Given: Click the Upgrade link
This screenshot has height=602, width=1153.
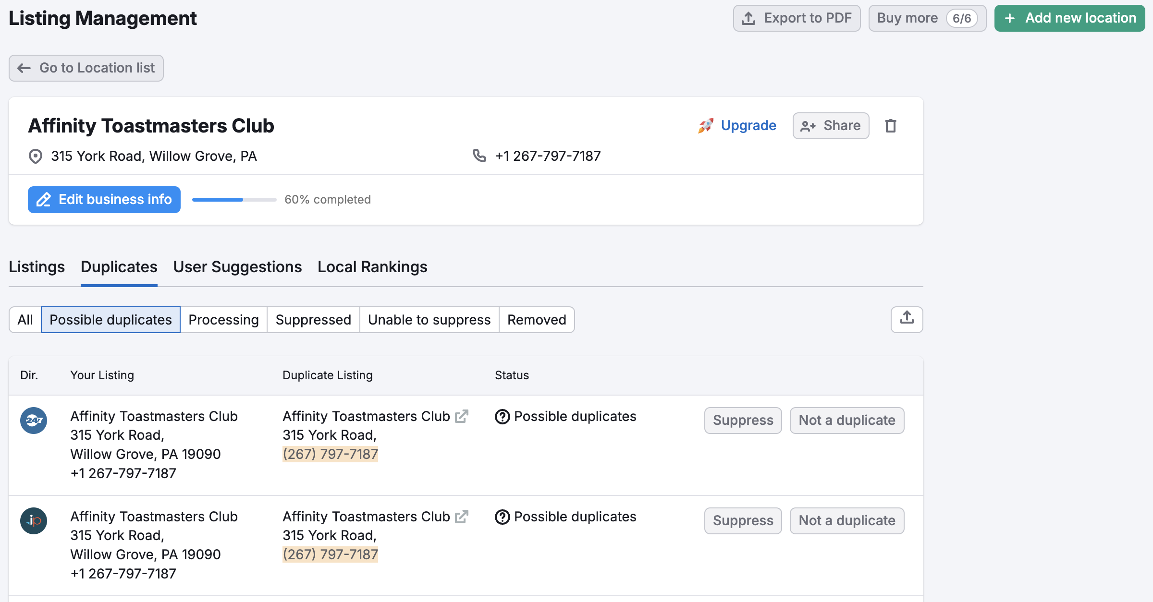Looking at the screenshot, I should [748, 126].
